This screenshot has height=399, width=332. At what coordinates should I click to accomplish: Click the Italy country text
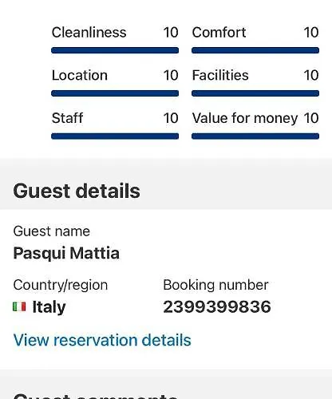[49, 307]
